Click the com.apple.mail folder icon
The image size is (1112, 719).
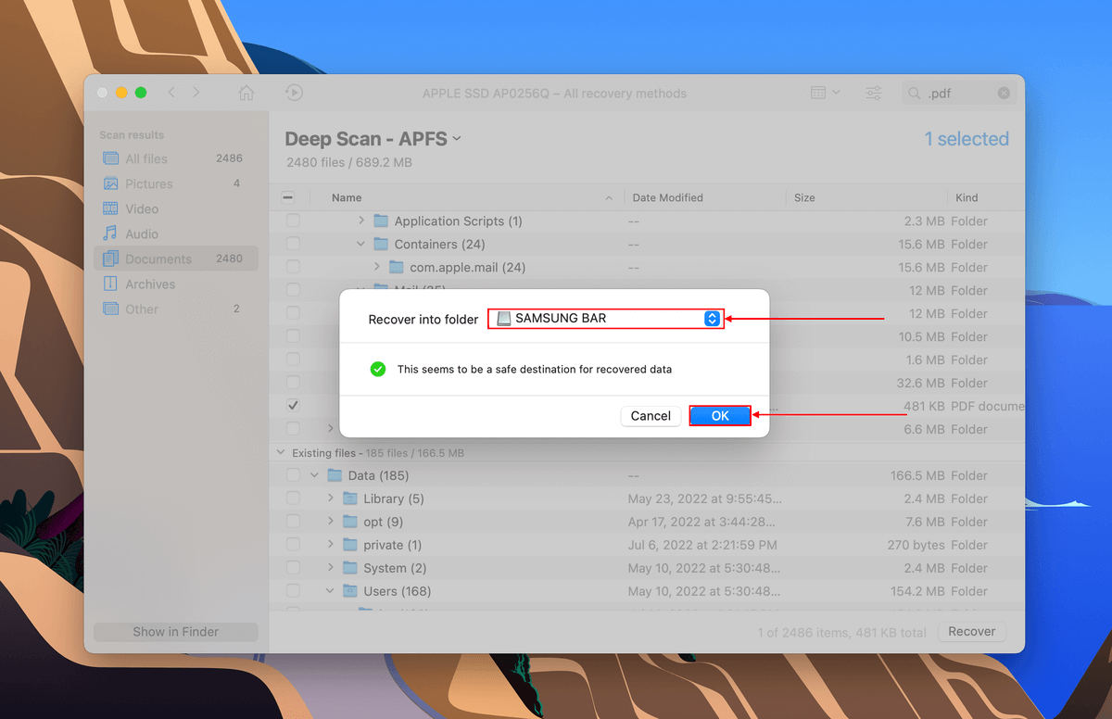tap(397, 267)
